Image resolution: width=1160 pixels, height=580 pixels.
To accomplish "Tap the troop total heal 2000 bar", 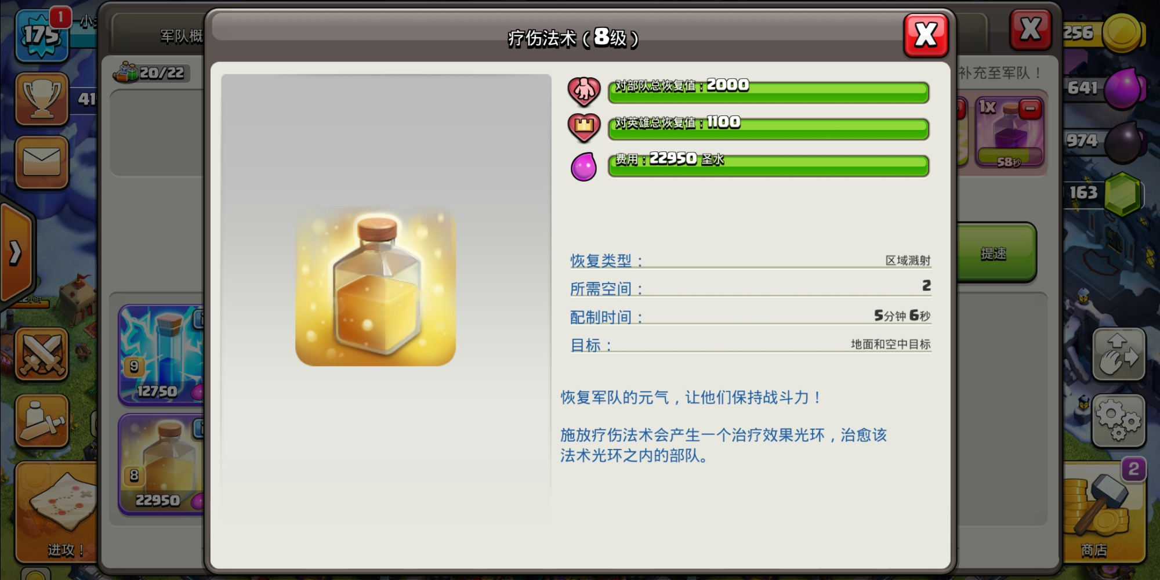I will click(x=768, y=92).
